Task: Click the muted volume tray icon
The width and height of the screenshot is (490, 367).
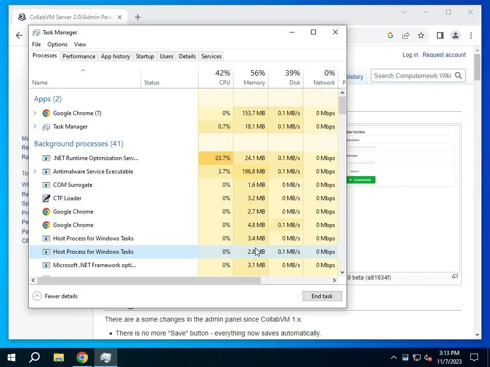Action: click(428, 357)
